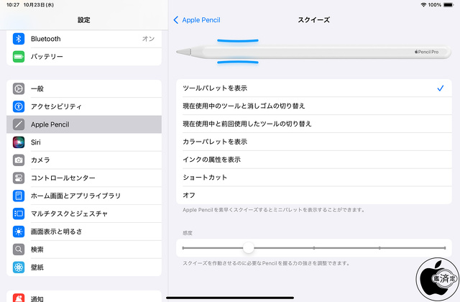Open Siri settings row
Viewport: 460px width, 302px height.
[x=84, y=142]
